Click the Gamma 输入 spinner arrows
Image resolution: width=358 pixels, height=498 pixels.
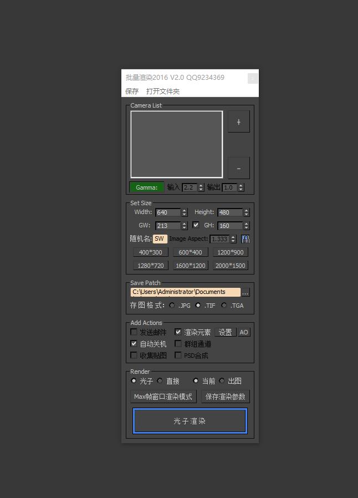click(x=201, y=187)
